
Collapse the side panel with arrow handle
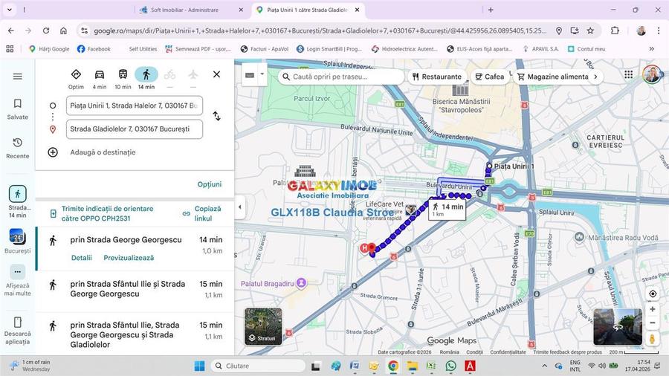coord(239,207)
